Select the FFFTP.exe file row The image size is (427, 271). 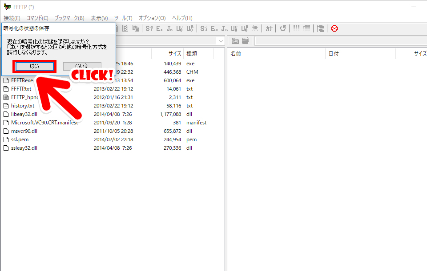(x=113, y=80)
